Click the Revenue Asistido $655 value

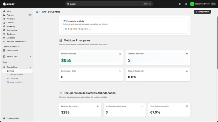point(66,60)
